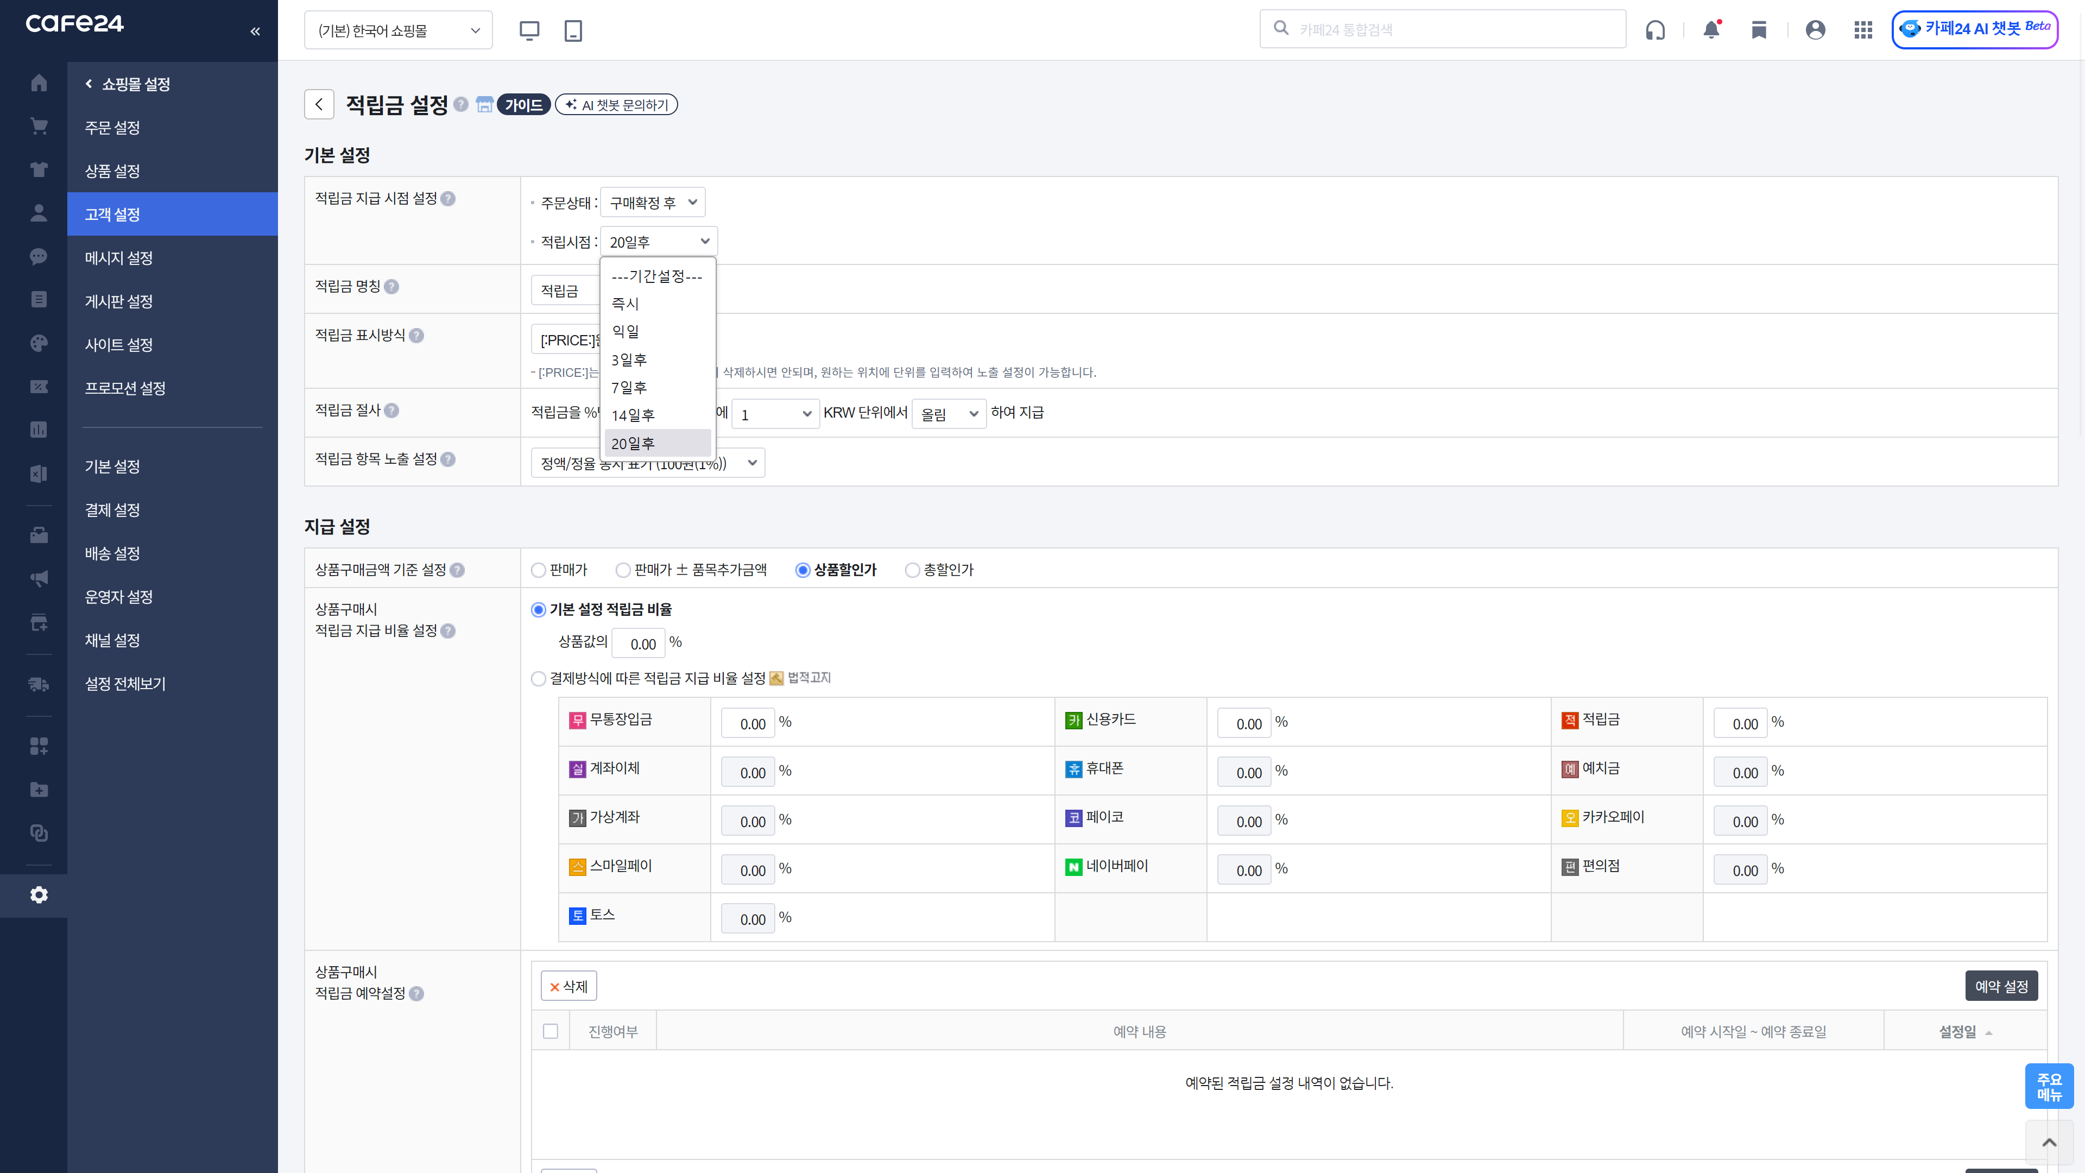
Task: Select the 판매가 radio button
Action: click(x=538, y=570)
